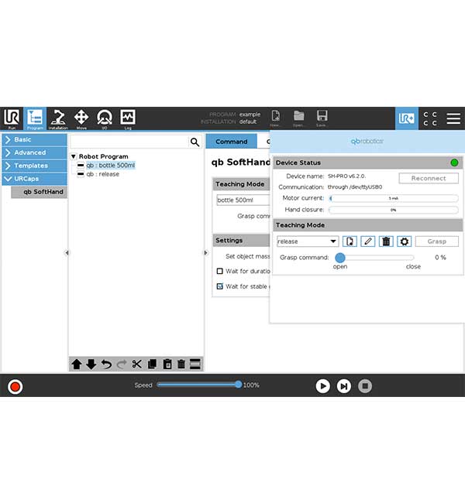
Task: Expand the Basic category
Action: point(35,139)
